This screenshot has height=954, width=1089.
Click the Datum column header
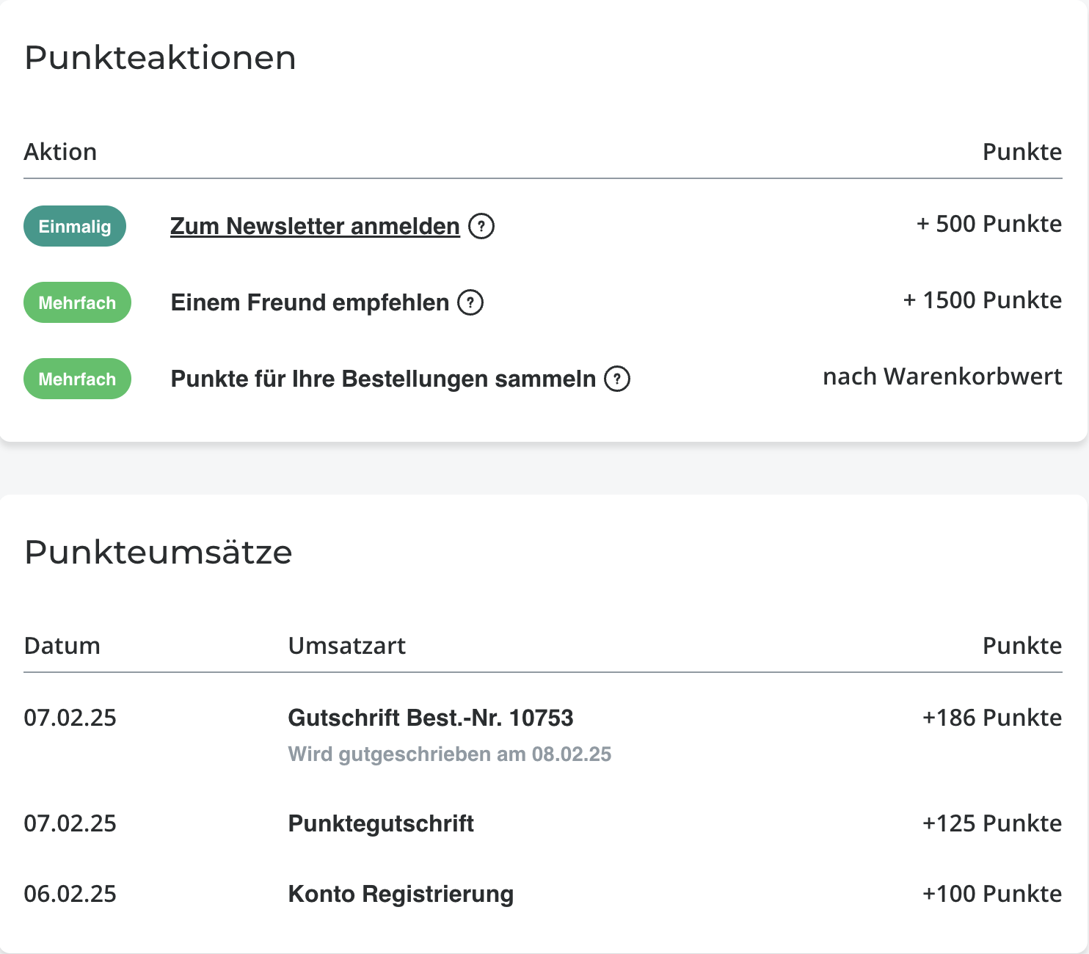[x=62, y=646]
